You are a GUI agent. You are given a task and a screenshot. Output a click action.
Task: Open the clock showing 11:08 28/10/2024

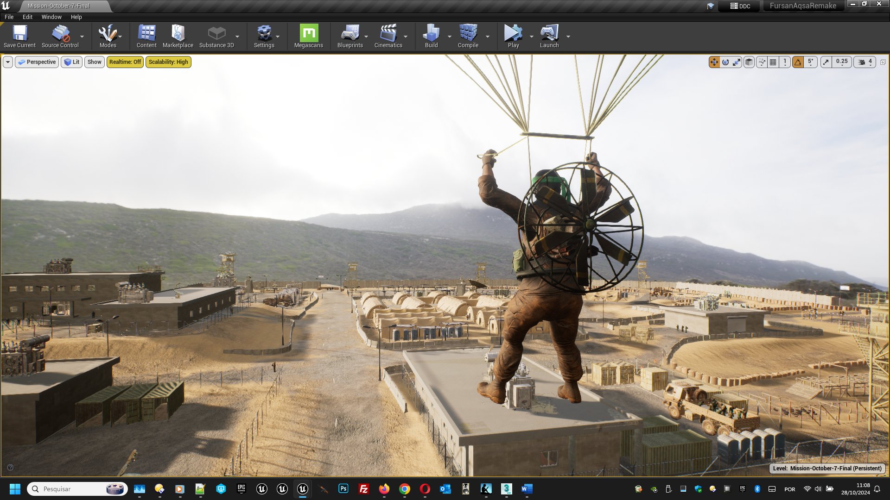coord(856,489)
